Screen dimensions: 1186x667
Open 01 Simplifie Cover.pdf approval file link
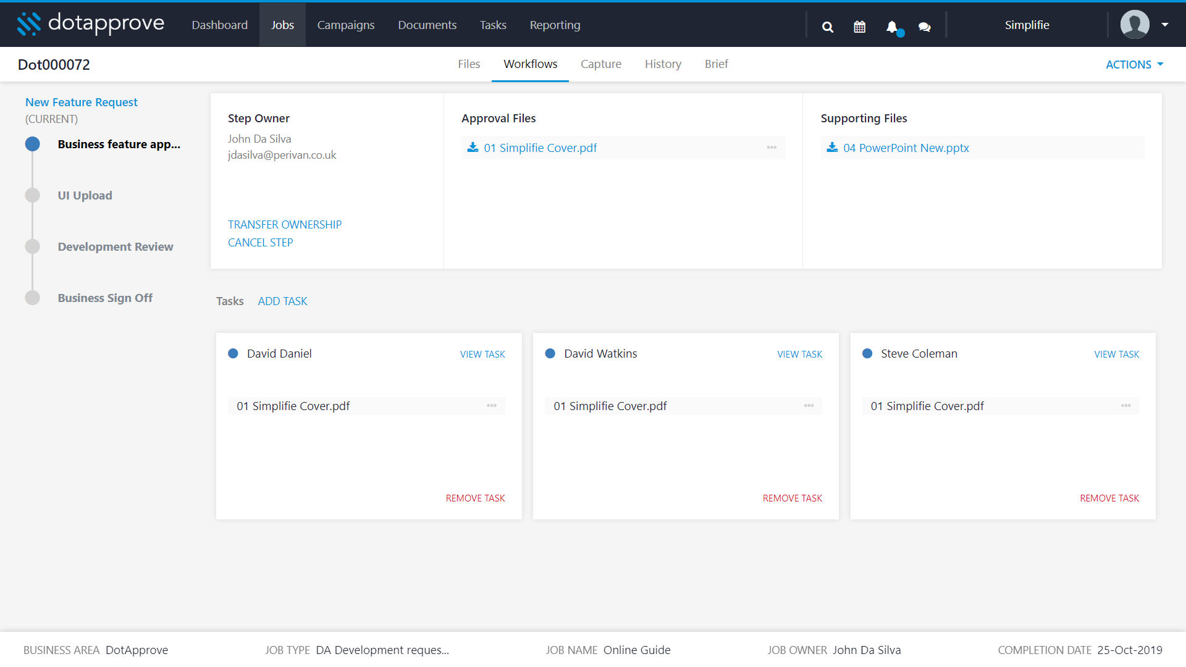click(540, 148)
